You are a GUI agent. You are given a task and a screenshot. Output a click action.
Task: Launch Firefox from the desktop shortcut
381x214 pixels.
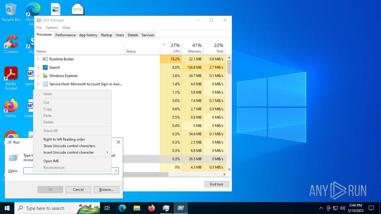click(11, 108)
